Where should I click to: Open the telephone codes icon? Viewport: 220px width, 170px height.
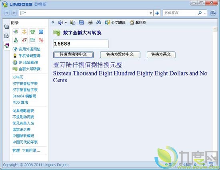32,32
